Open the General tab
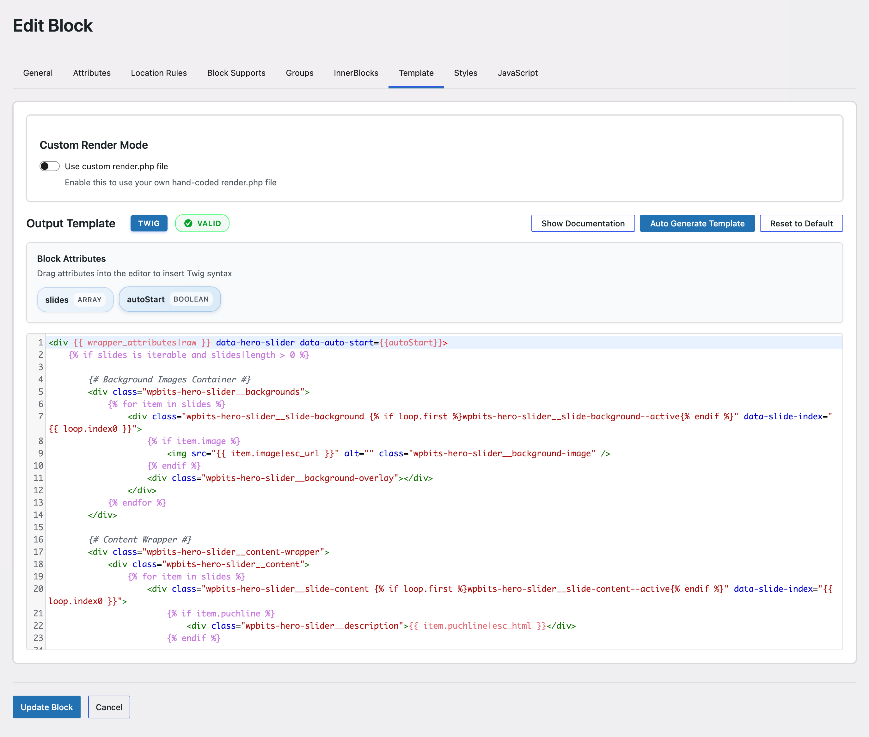The image size is (869, 737). point(38,73)
